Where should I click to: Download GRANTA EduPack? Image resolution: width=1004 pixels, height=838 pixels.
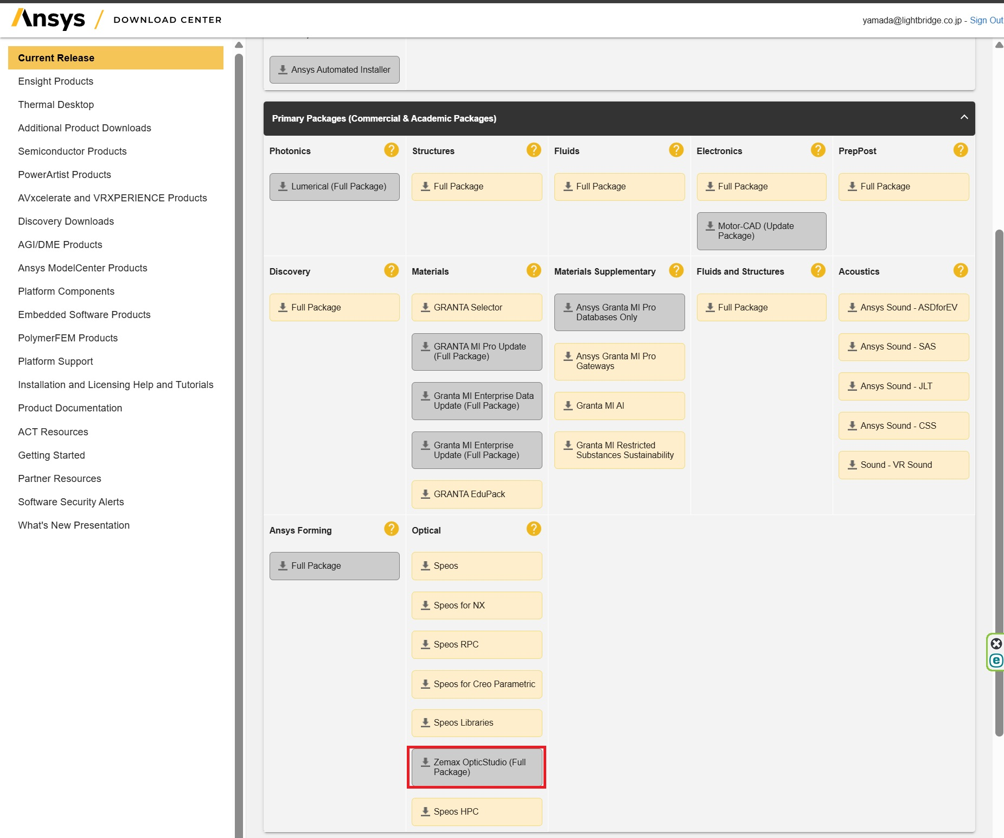[476, 494]
